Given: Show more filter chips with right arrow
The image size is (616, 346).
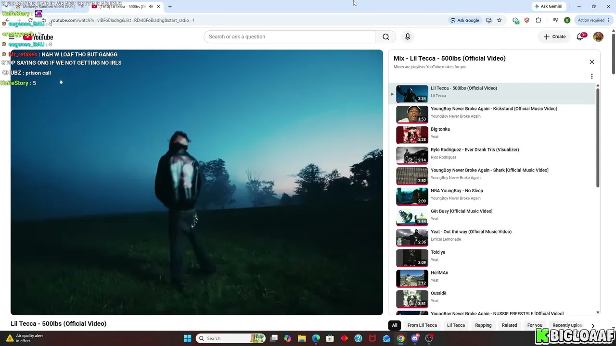Looking at the screenshot, I should pos(593,325).
